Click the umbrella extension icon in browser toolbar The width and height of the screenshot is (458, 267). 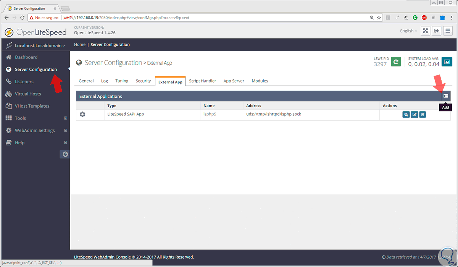click(x=406, y=18)
